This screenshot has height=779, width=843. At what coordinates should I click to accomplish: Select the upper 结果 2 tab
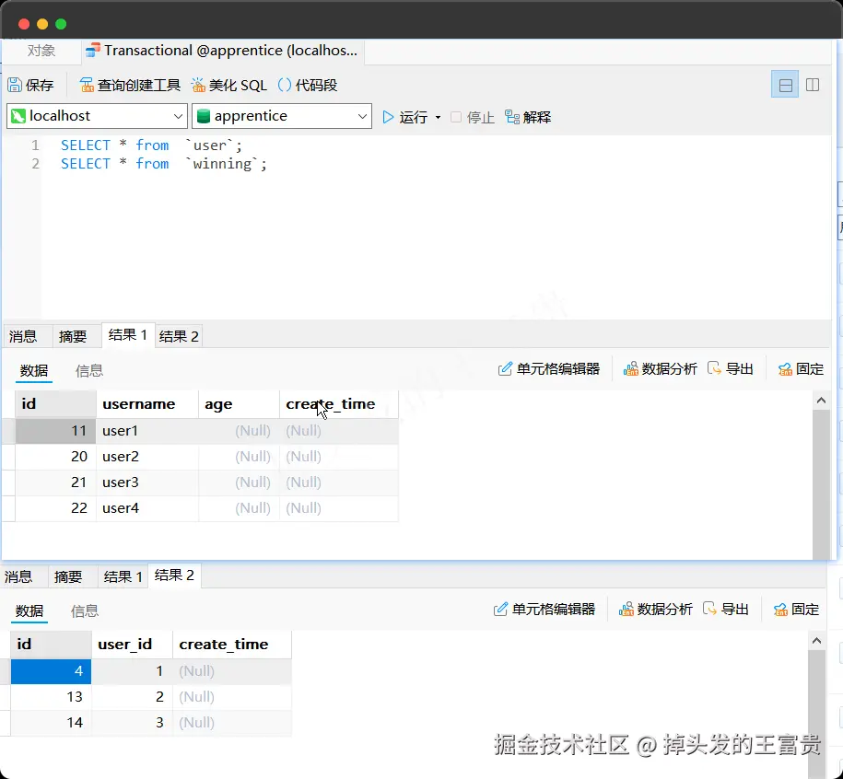(179, 336)
